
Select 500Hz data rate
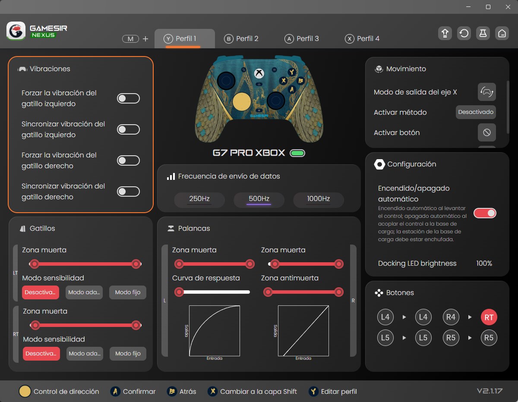259,199
